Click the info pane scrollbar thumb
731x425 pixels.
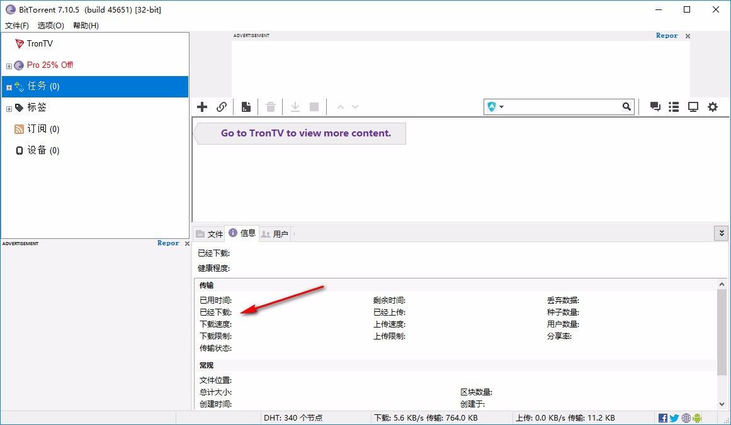722,331
